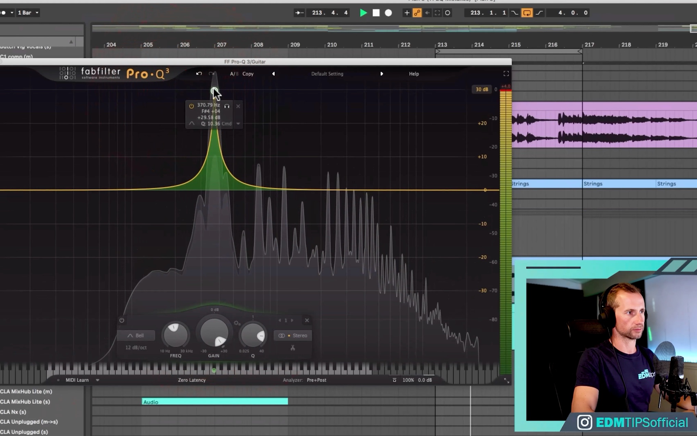The image size is (697, 436).
Task: Select the CLA MixHub Lite (m) browser item
Action: 26,391
